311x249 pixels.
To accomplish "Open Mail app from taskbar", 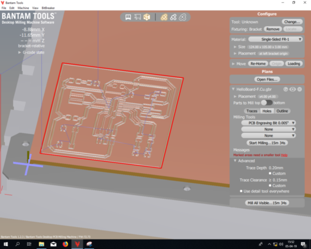I will [x=53, y=244].
